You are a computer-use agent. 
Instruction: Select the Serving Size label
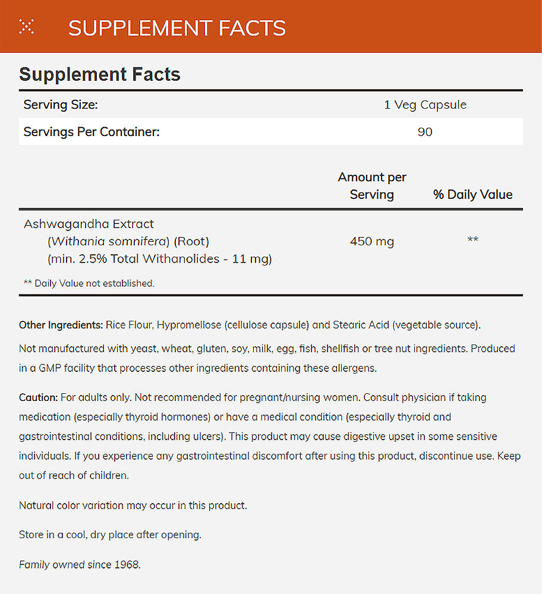click(61, 105)
